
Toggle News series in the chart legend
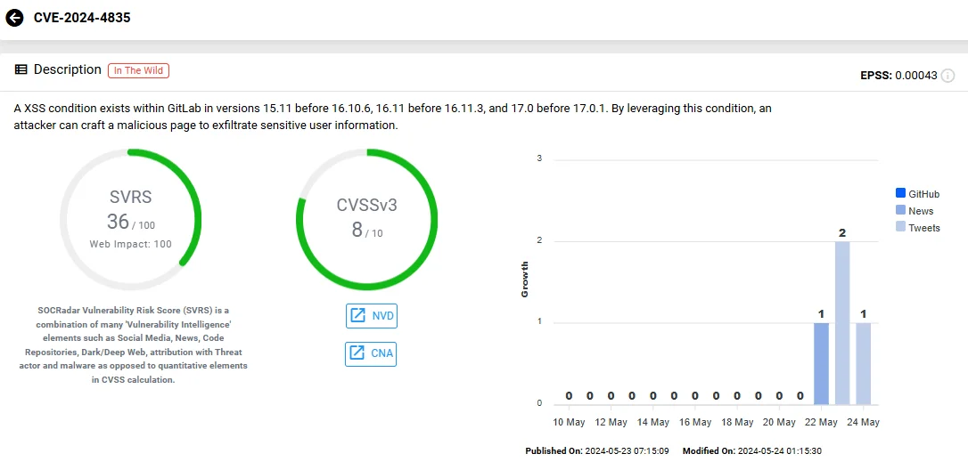pyautogui.click(x=915, y=211)
